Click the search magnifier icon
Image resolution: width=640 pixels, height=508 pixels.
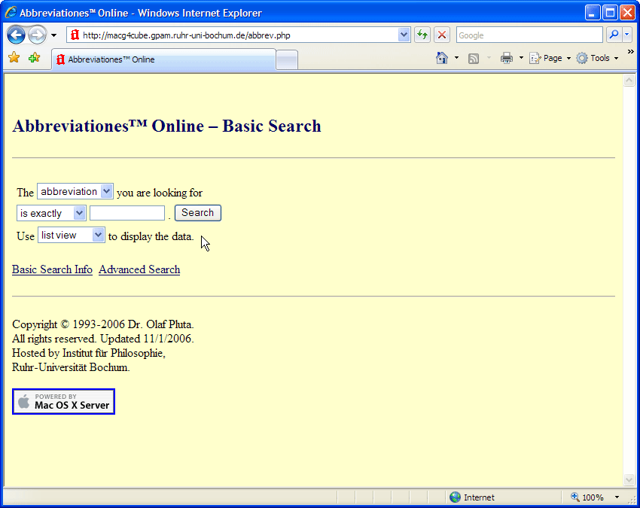pyautogui.click(x=614, y=35)
